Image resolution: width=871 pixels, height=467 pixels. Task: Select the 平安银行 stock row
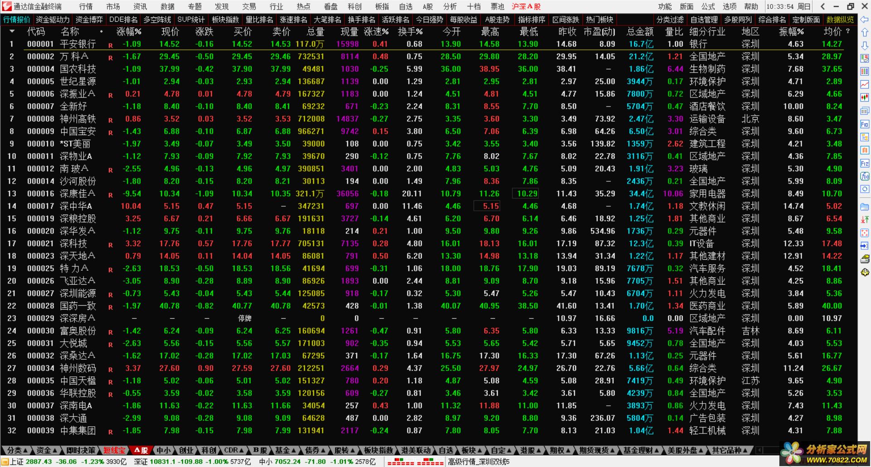pos(429,44)
